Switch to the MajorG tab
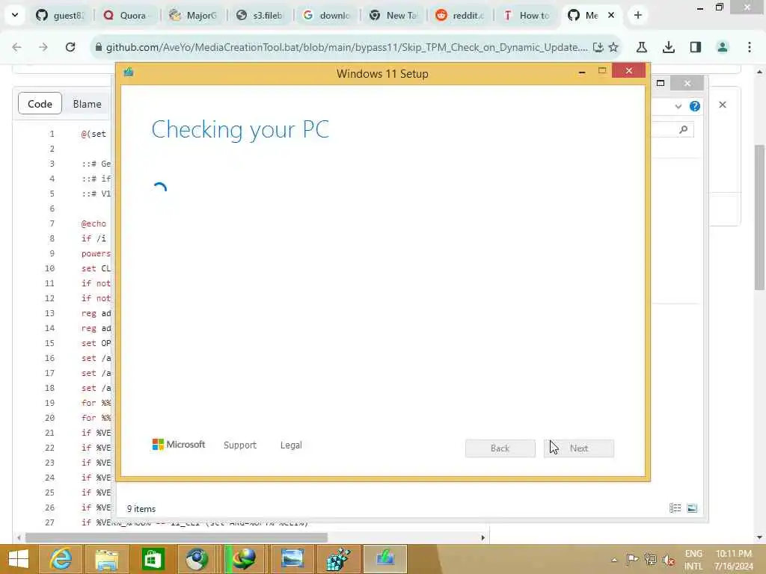Viewport: 766px width, 574px height. pos(192,15)
